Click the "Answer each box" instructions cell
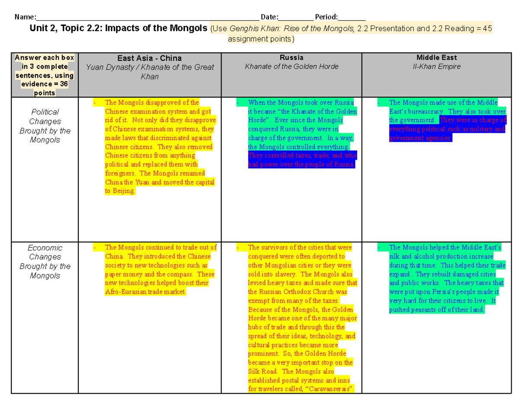 (x=45, y=74)
